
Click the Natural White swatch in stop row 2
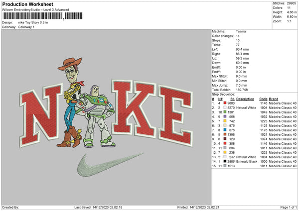(225, 107)
